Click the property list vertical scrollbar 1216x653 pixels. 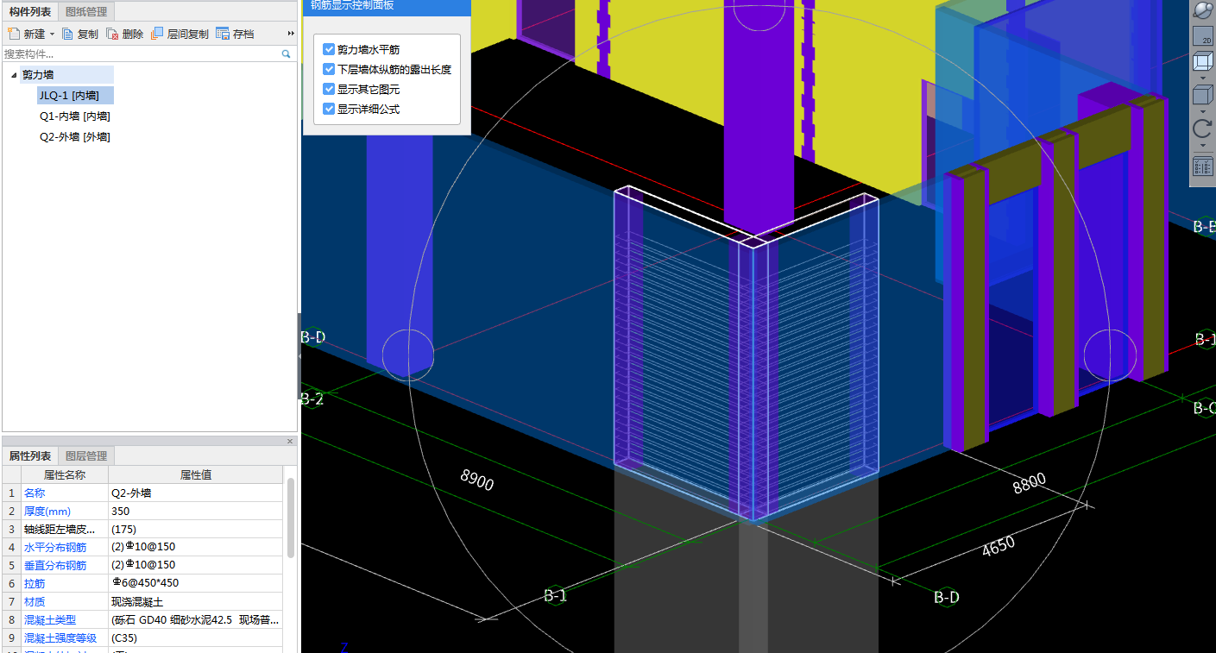pos(291,518)
